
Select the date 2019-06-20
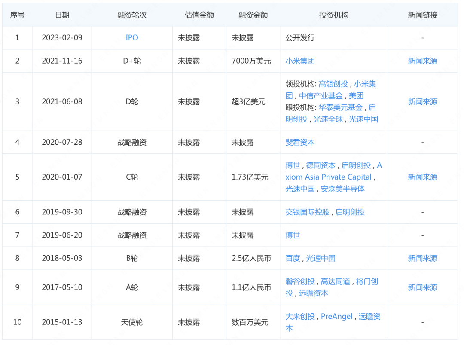coord(62,235)
